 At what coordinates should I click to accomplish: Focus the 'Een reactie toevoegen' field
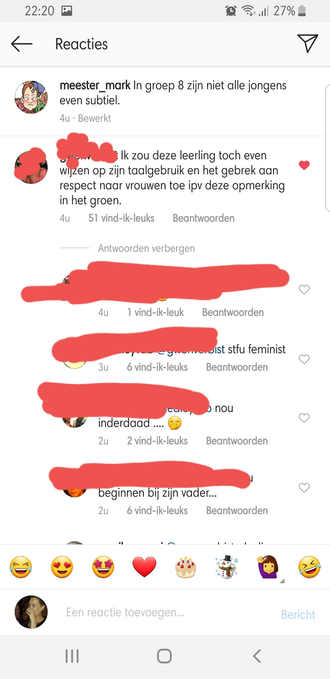point(125,612)
